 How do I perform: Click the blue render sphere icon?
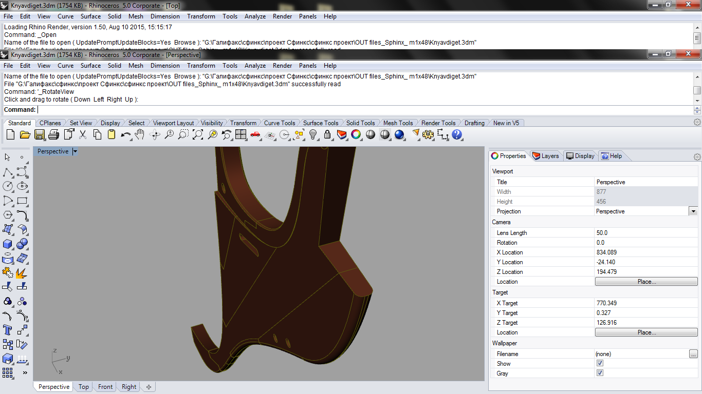[399, 134]
